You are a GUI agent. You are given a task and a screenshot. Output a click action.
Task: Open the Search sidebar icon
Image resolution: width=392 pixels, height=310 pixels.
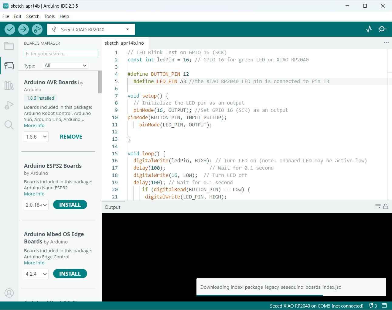pos(9,125)
